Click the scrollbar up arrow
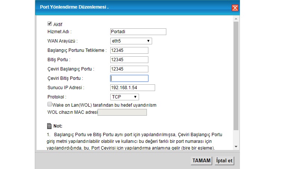299x169 pixels. (x=236, y=19)
